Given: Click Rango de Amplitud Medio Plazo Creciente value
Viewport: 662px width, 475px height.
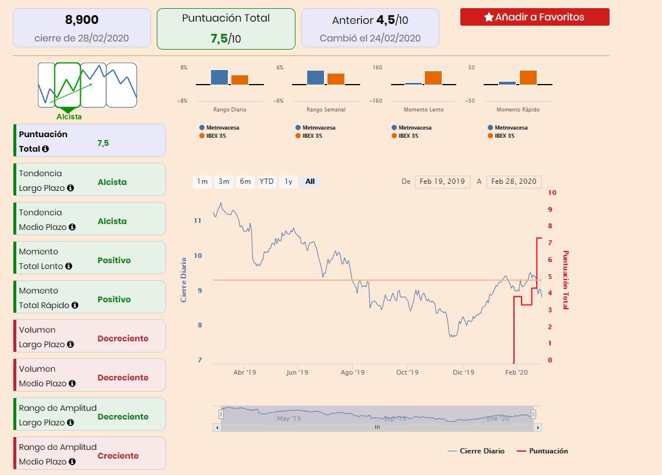Looking at the screenshot, I should point(118,456).
